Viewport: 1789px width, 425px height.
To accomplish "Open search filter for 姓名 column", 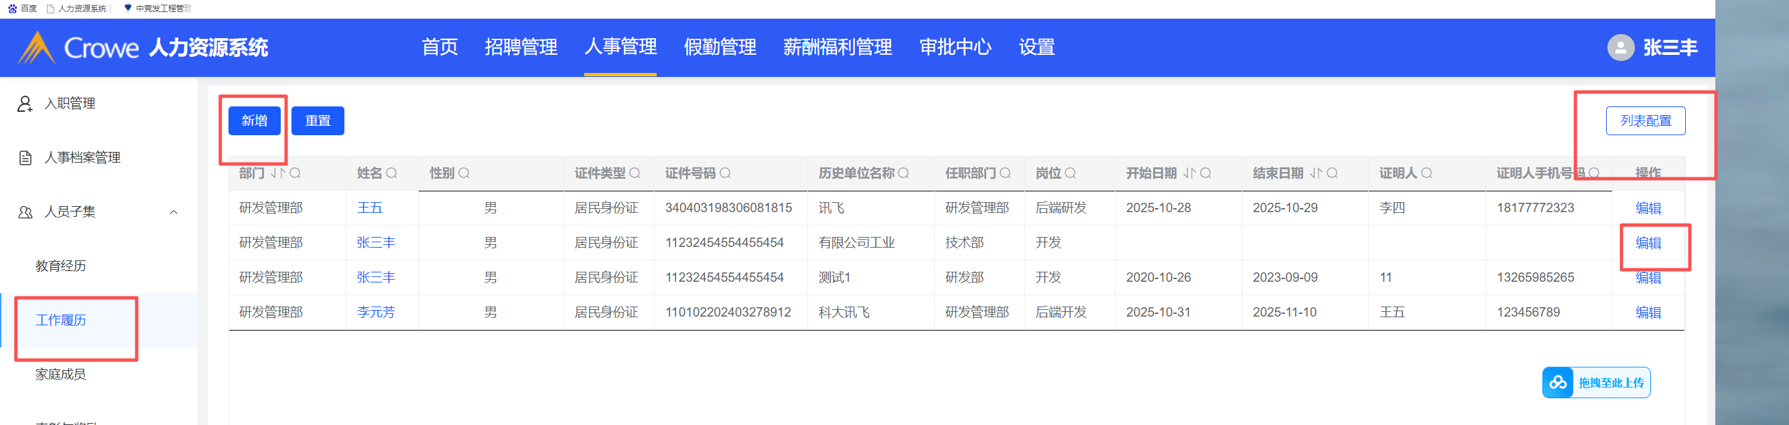I will tap(392, 173).
